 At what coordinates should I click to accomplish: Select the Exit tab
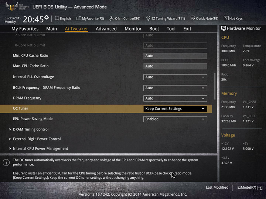[187, 29]
